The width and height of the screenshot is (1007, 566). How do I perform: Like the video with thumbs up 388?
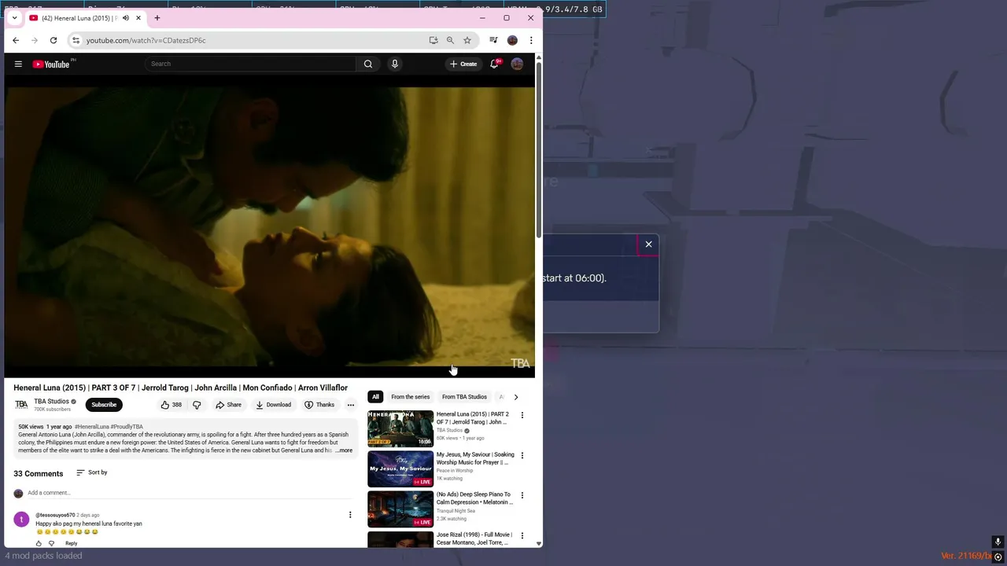coord(171,405)
